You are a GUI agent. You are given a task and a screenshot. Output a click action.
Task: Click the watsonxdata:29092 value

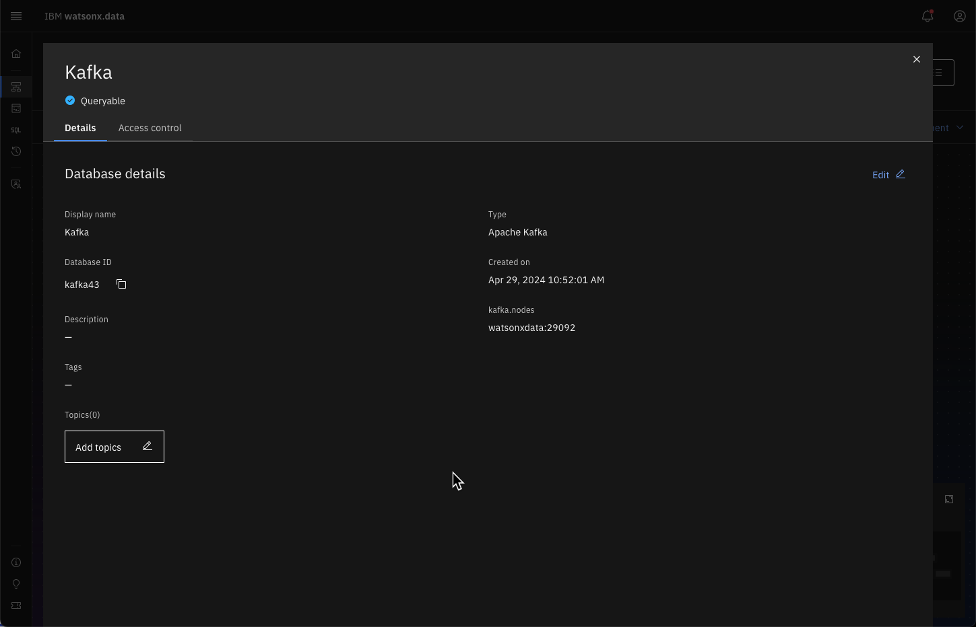pos(531,328)
